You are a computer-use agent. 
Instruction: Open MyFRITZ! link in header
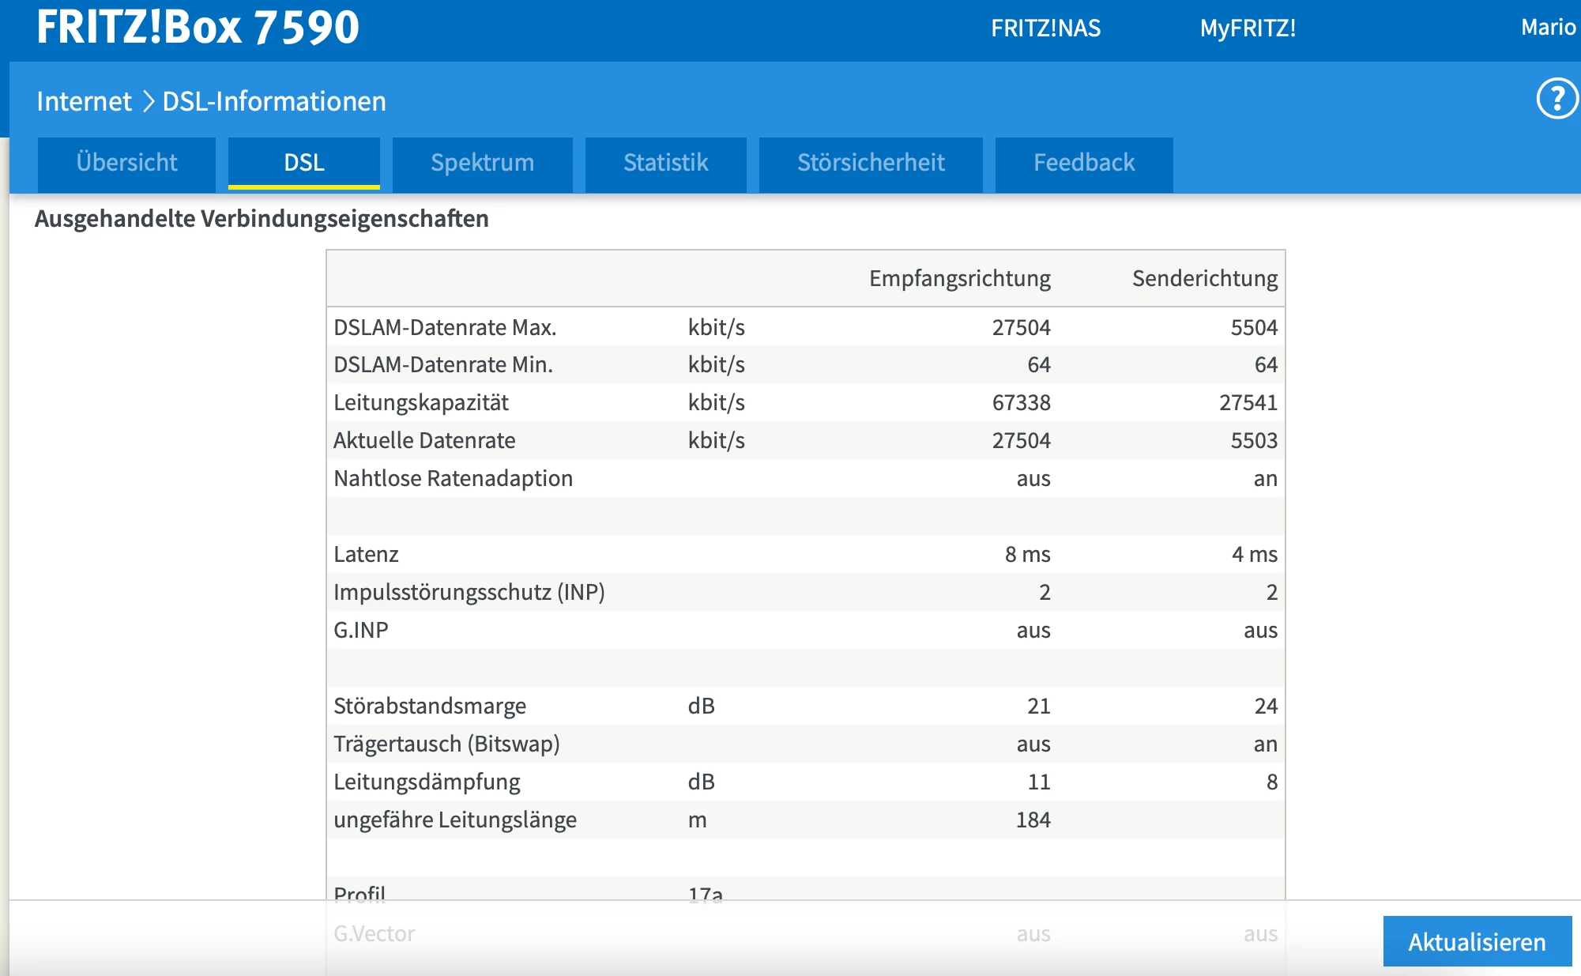[1248, 28]
